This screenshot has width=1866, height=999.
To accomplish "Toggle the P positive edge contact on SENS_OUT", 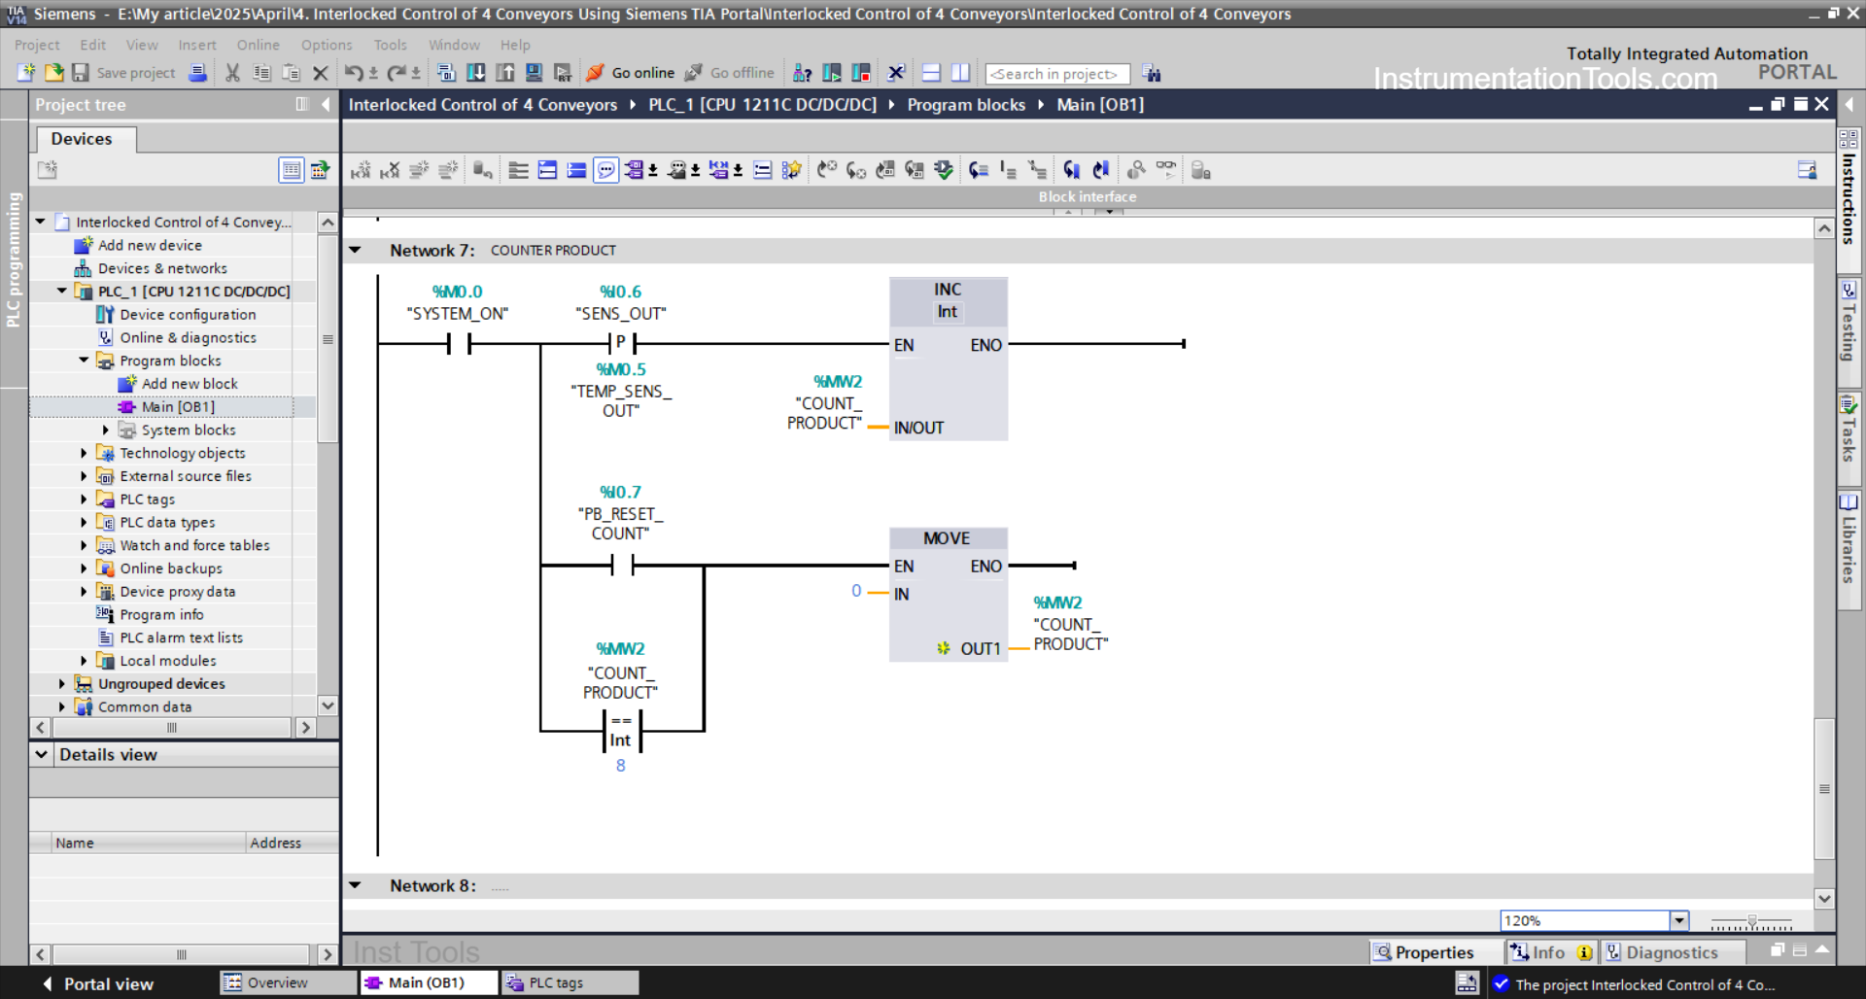I will click(619, 343).
